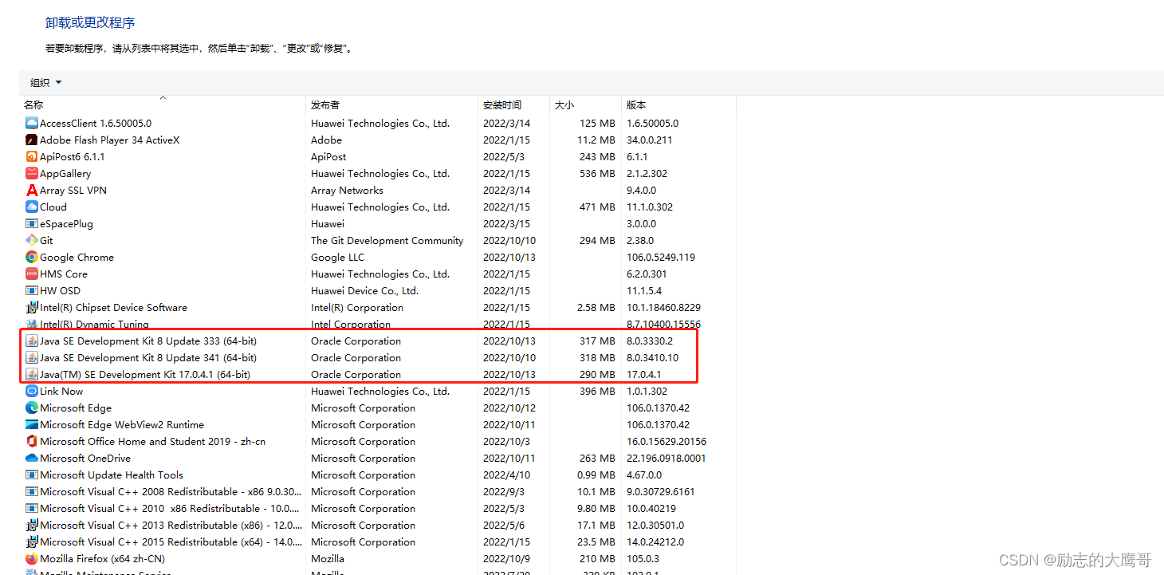Click the ApiPost6 6.1.1 icon
1164x575 pixels.
tap(32, 156)
